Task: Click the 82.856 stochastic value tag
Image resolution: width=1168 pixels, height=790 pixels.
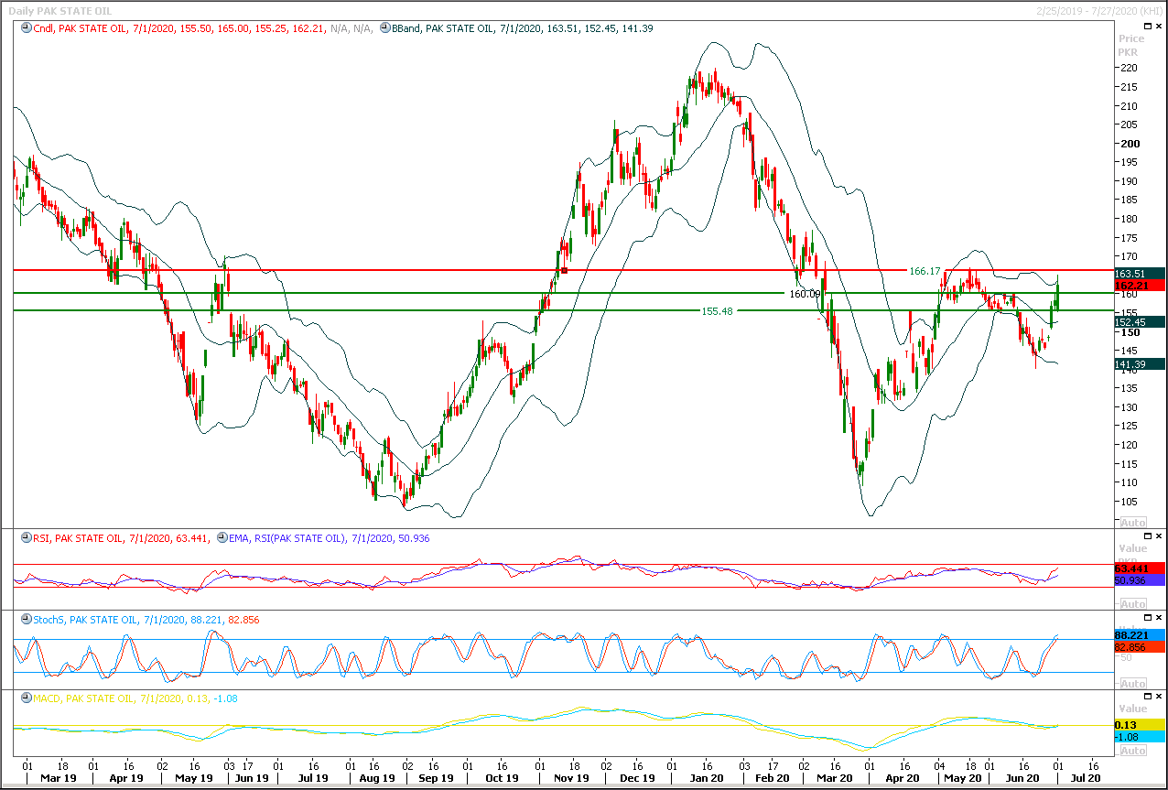Action: click(x=1140, y=647)
